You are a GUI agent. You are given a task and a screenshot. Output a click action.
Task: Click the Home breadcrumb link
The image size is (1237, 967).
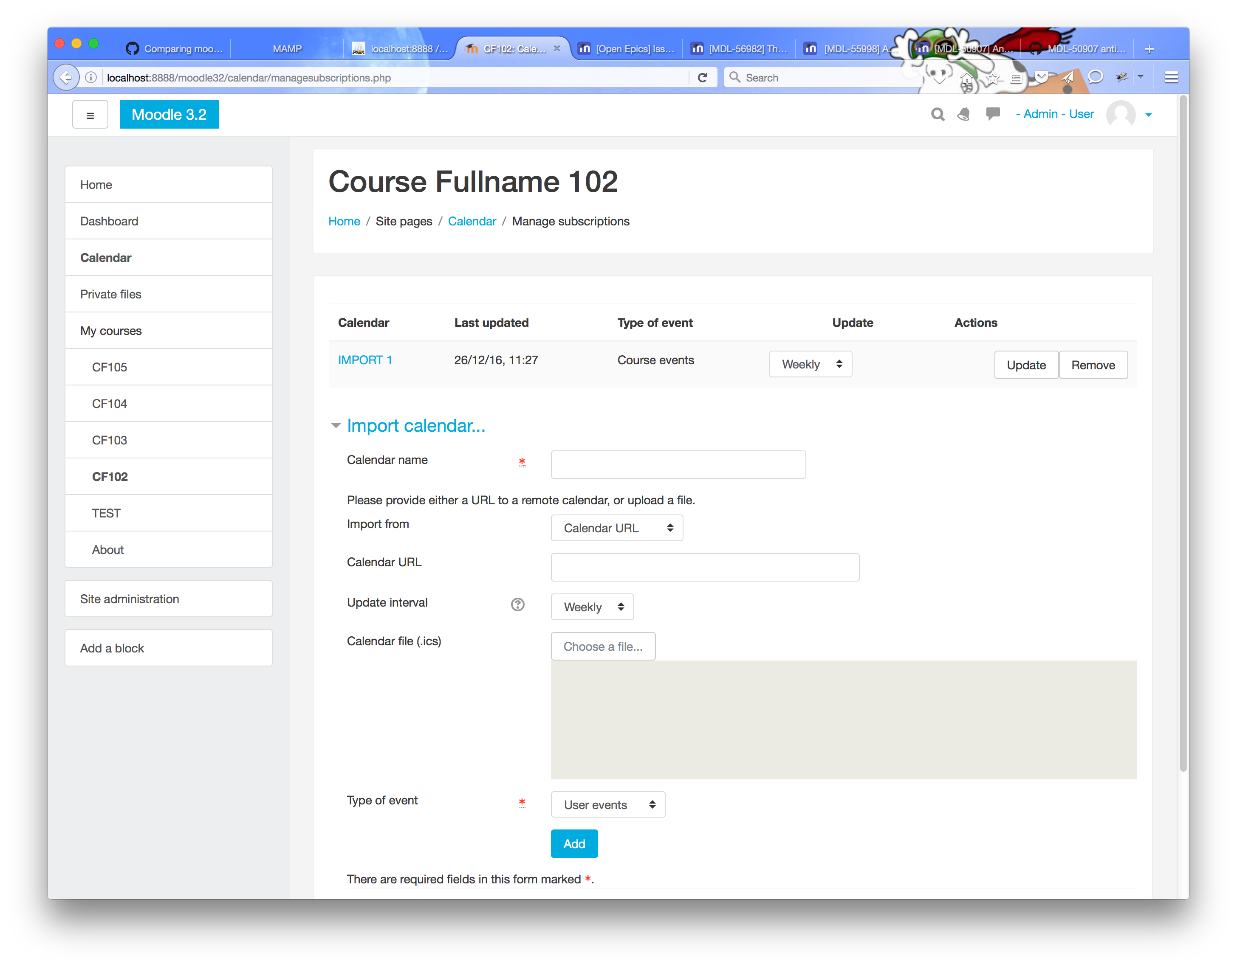[345, 221]
